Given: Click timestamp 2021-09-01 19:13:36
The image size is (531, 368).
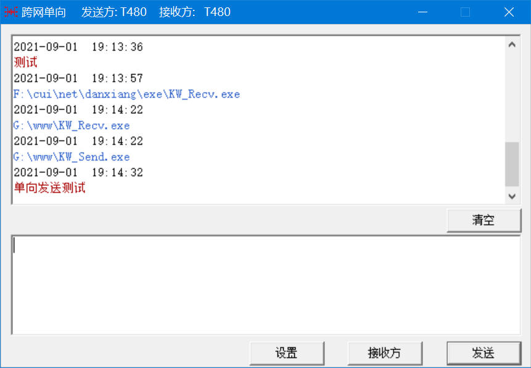Looking at the screenshot, I should (x=78, y=47).
